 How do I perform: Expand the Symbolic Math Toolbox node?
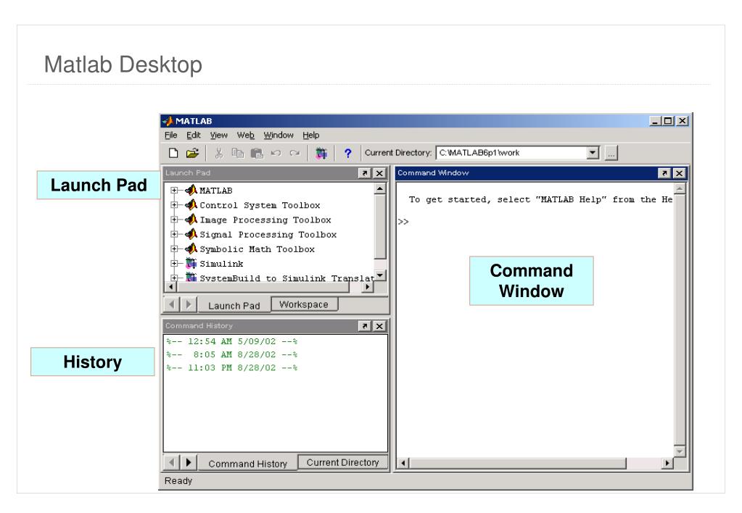click(x=174, y=249)
